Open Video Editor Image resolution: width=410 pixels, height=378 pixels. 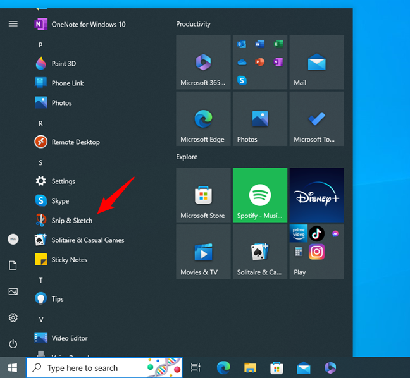[x=61, y=338]
